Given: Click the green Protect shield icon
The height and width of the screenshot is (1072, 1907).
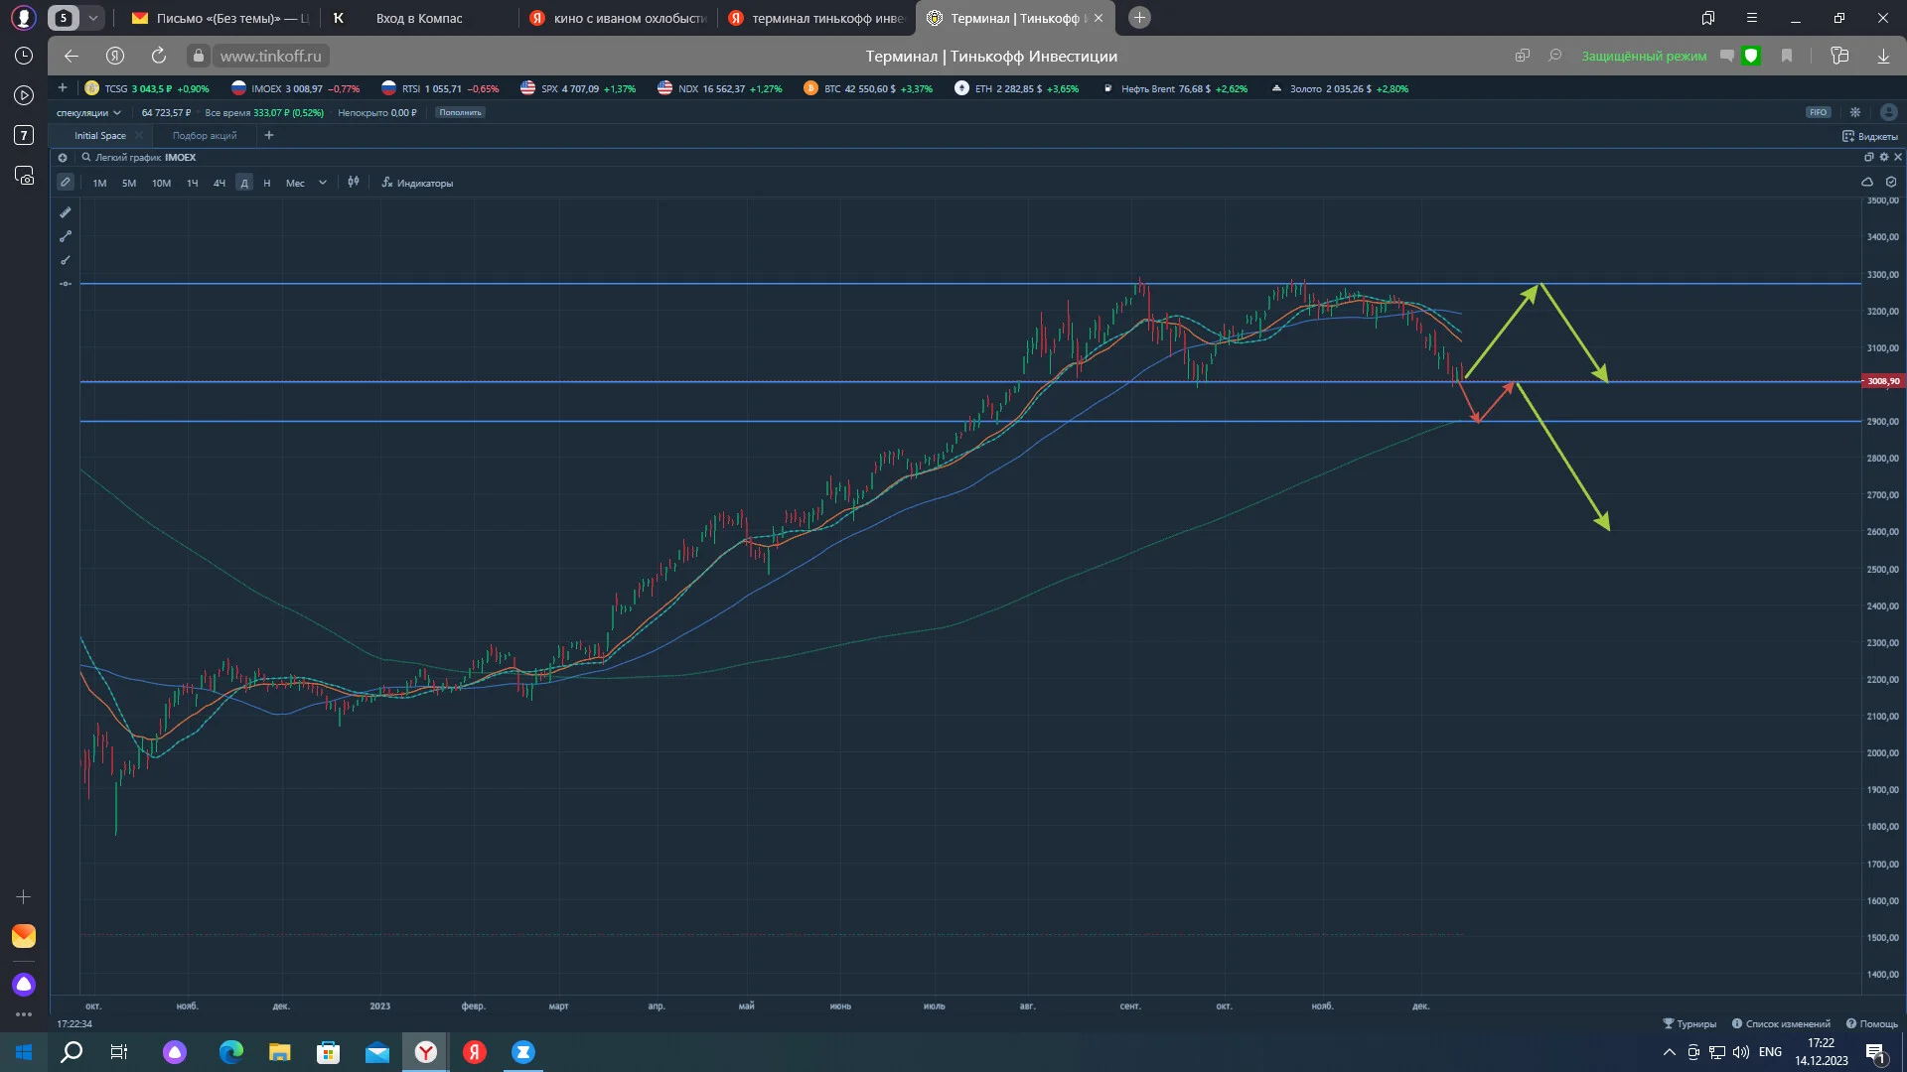Looking at the screenshot, I should [x=1752, y=57].
